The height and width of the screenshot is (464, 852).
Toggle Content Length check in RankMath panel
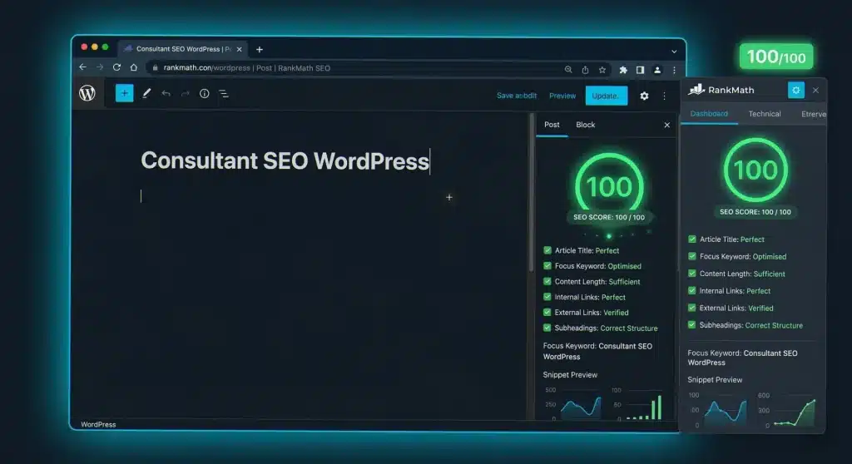pos(691,274)
